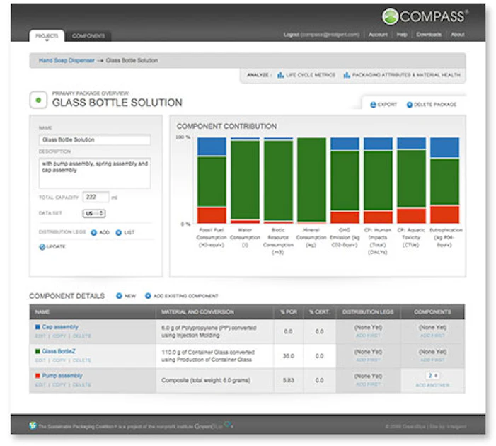This screenshot has height=446, width=496.
Task: Click the green package status icon
Action: pos(38,100)
